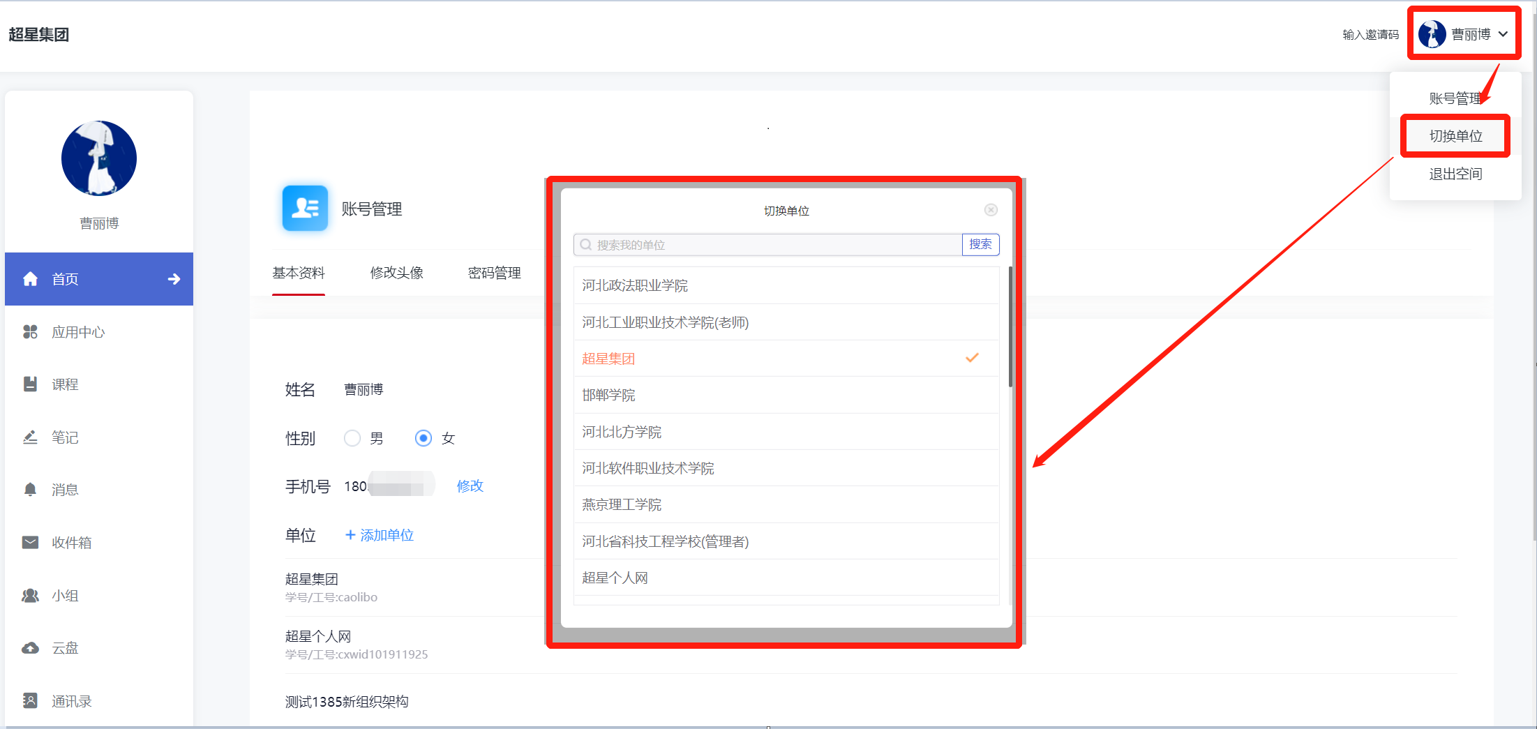Open 笔记 in the sidebar
This screenshot has height=729, width=1537.
(x=99, y=437)
